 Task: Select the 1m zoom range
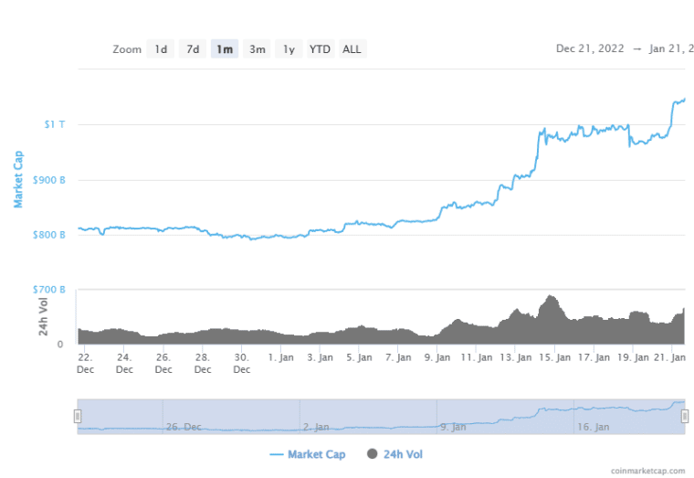pyautogui.click(x=225, y=49)
